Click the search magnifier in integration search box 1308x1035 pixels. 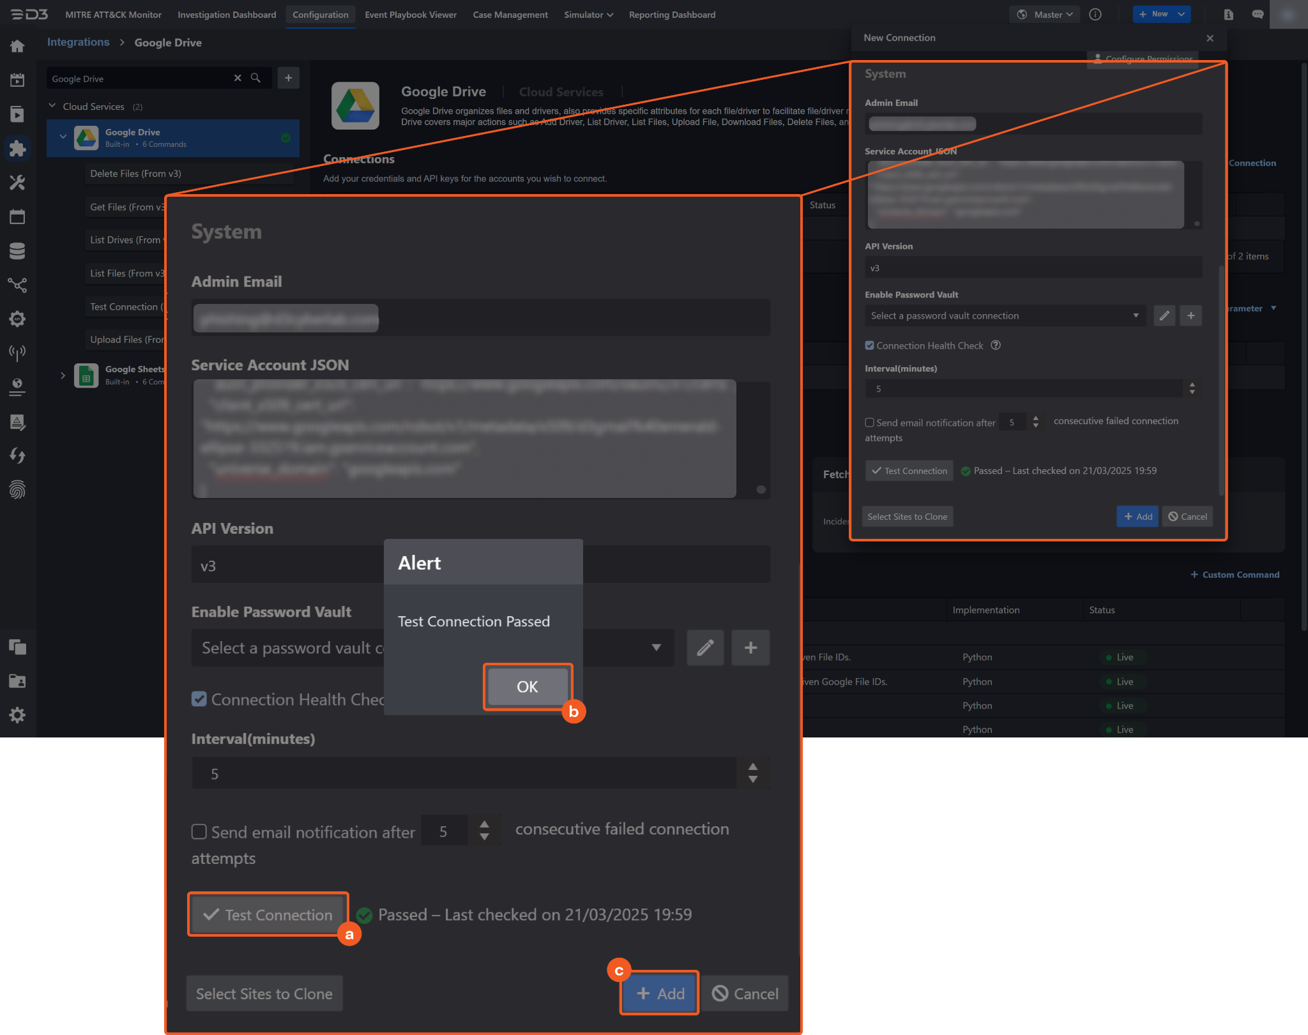(255, 78)
